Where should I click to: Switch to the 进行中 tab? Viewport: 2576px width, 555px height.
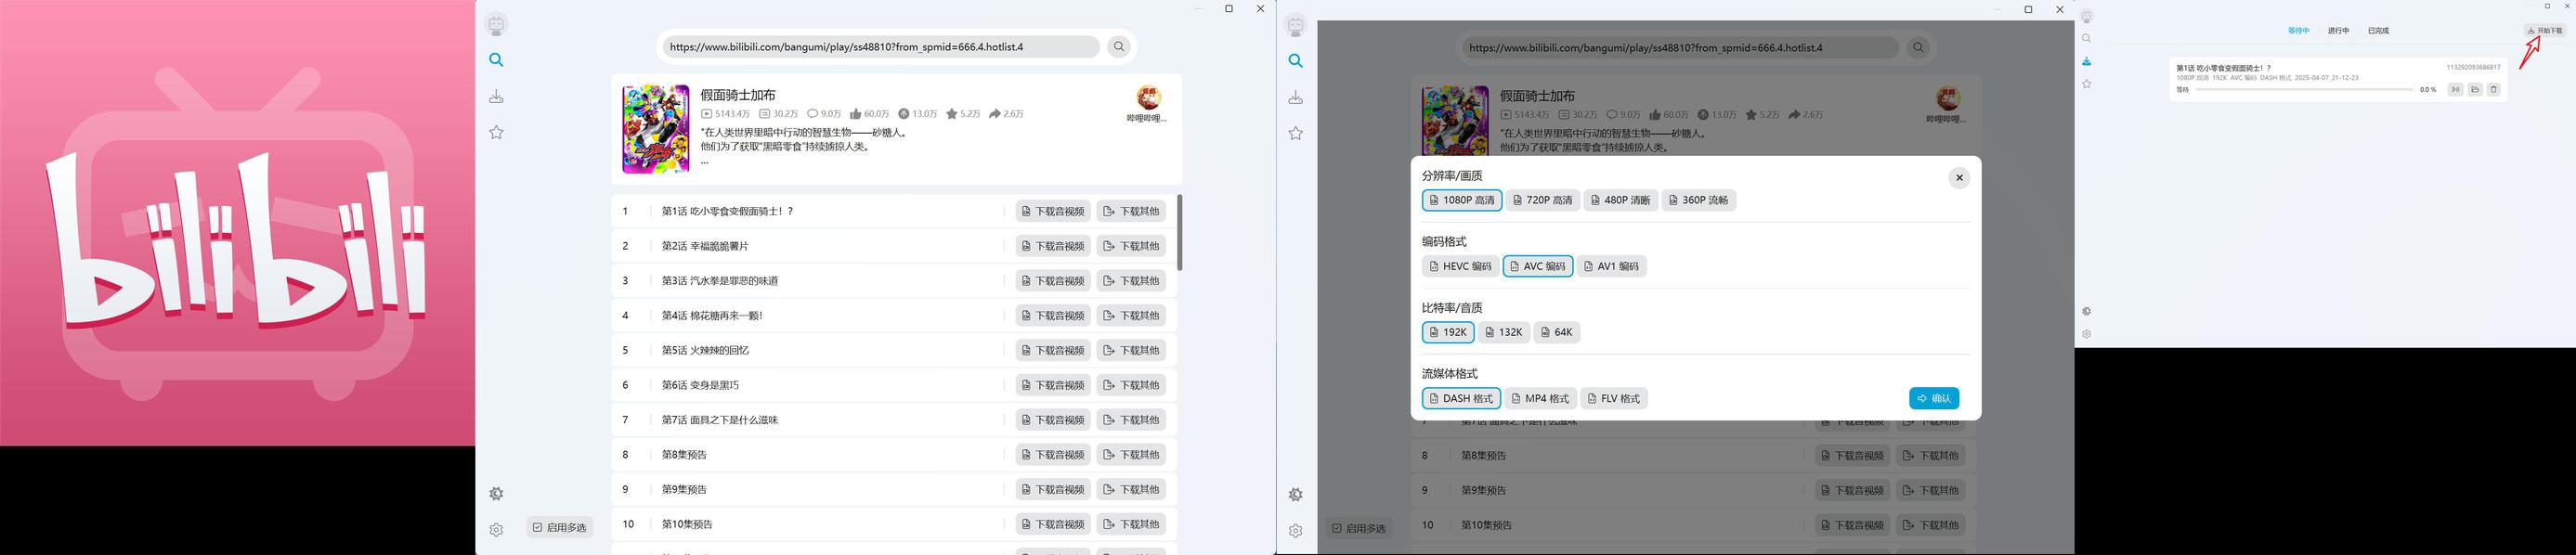point(2338,31)
